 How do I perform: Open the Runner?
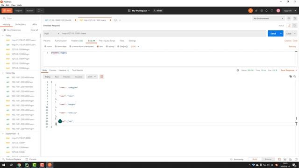coord(30,11)
